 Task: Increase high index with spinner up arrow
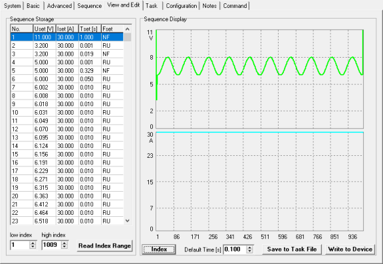[x=64, y=243]
